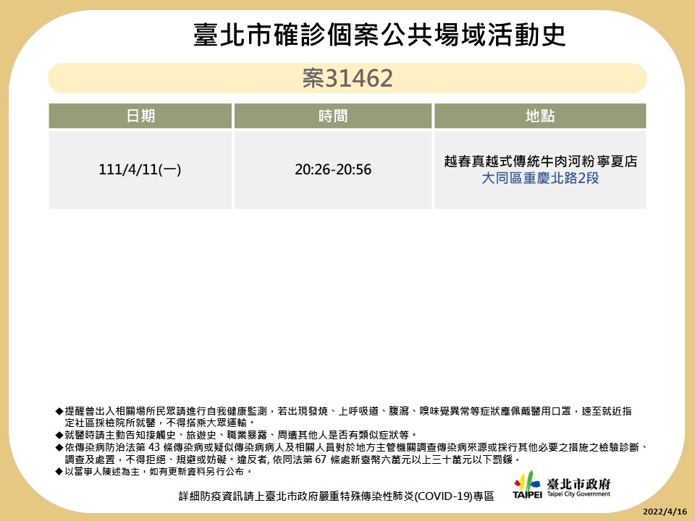Click the venue name 越春真越式傳統牛肉河粉寧夏店

point(540,161)
